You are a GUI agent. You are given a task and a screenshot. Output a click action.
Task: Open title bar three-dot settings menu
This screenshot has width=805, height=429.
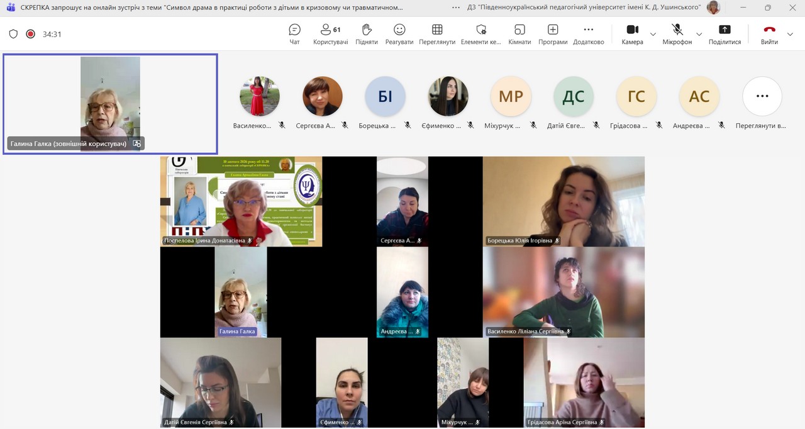coord(455,8)
